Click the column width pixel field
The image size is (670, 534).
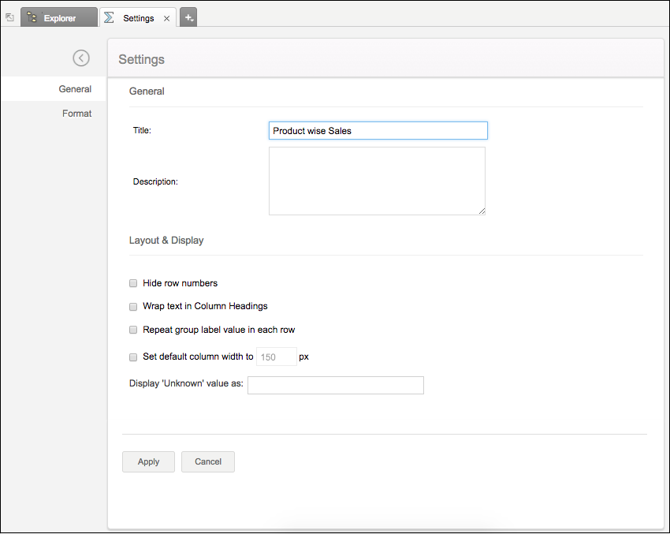(277, 357)
